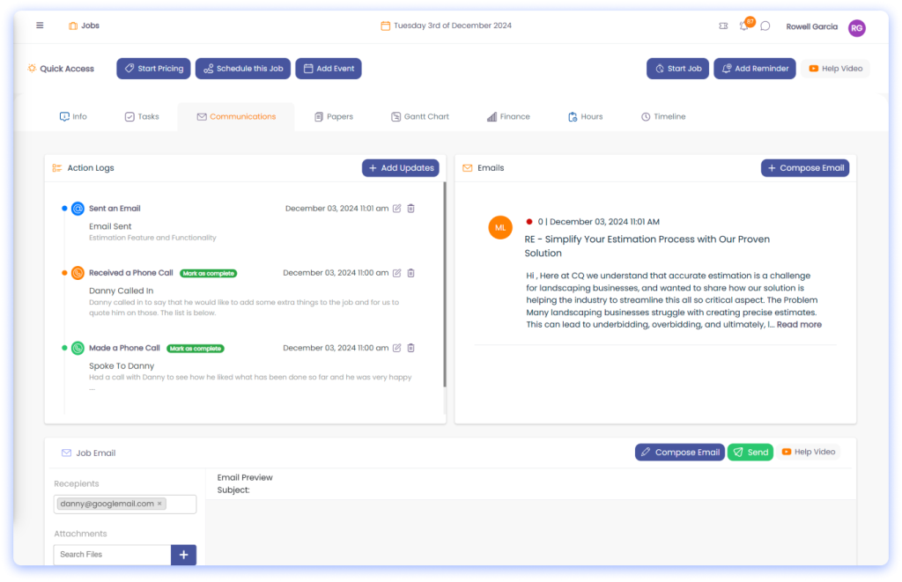Remove danny@googlemail.com recipient chip
Screen dimensions: 902x582
(159, 504)
